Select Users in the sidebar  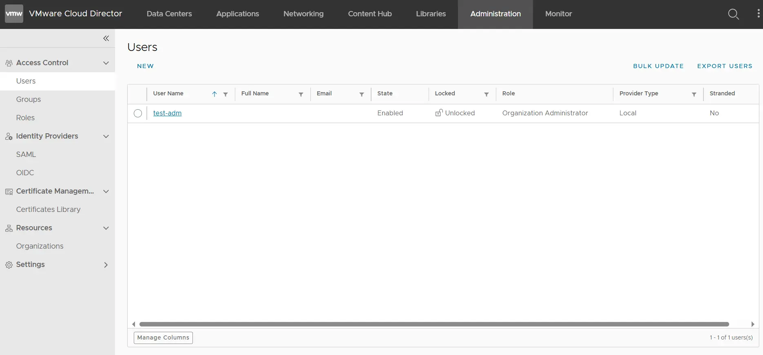[58, 81]
